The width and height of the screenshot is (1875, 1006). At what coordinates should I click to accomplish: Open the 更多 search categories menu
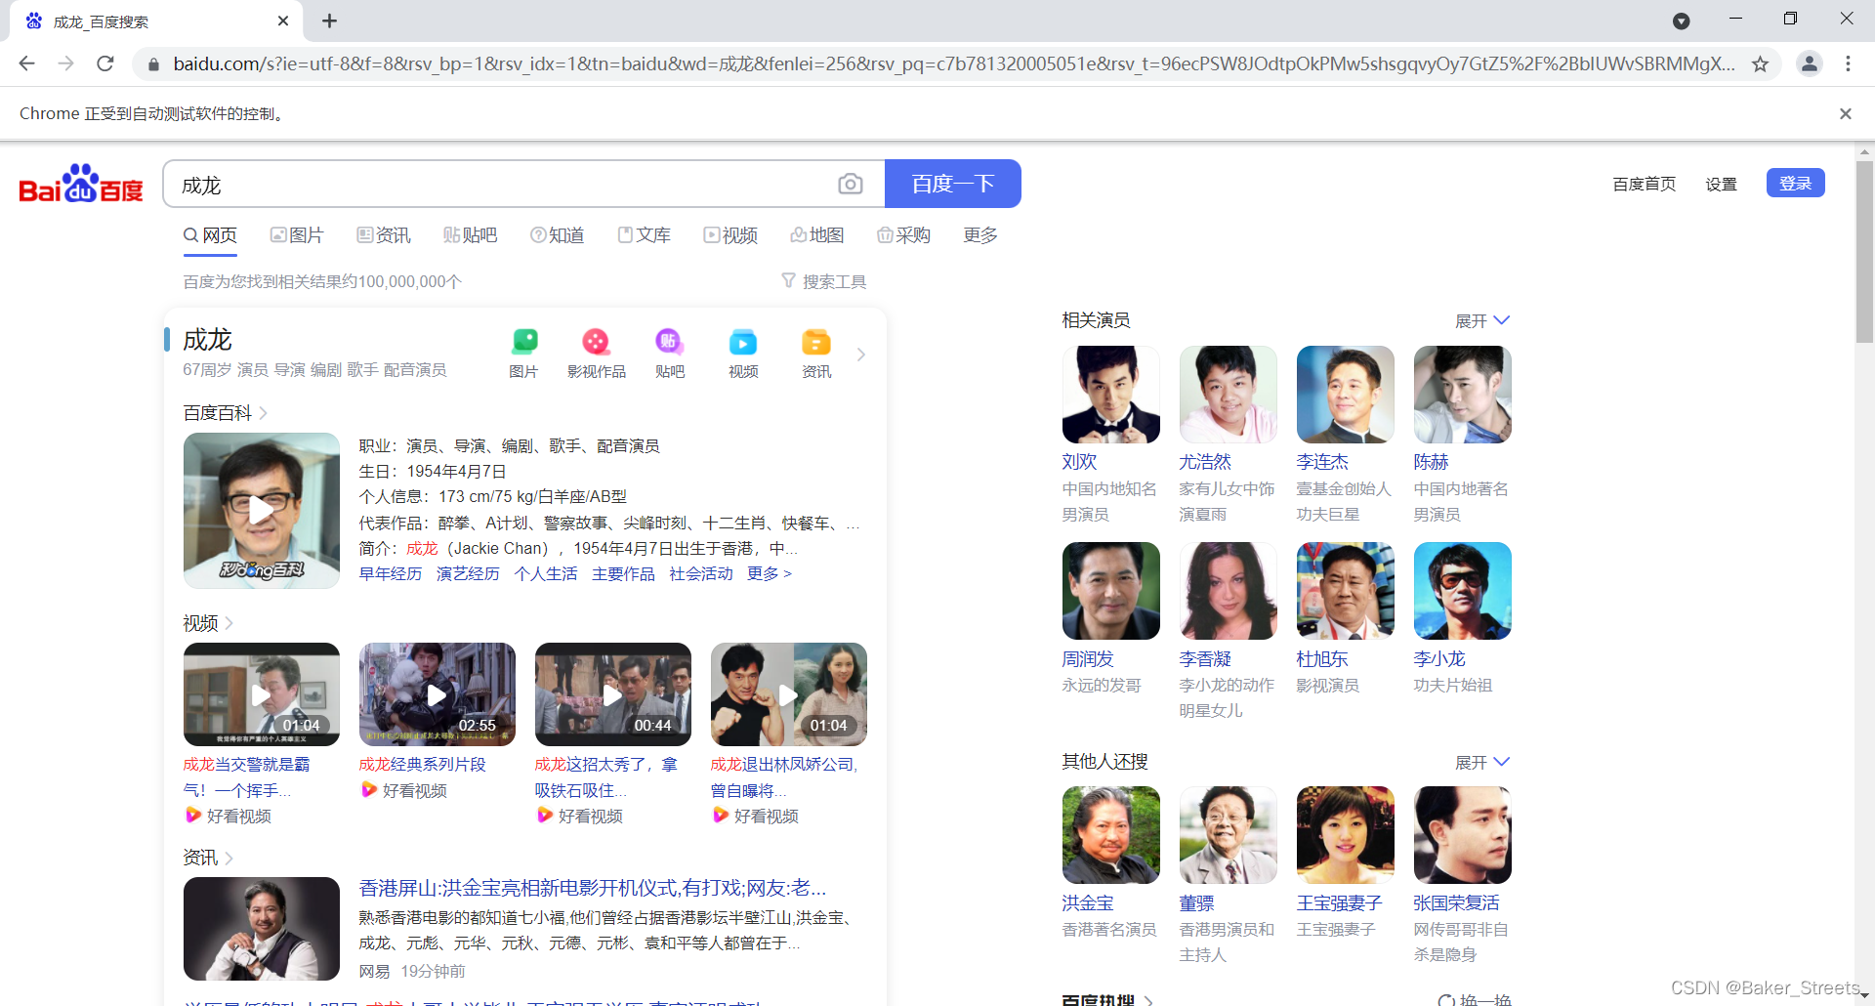click(x=979, y=235)
